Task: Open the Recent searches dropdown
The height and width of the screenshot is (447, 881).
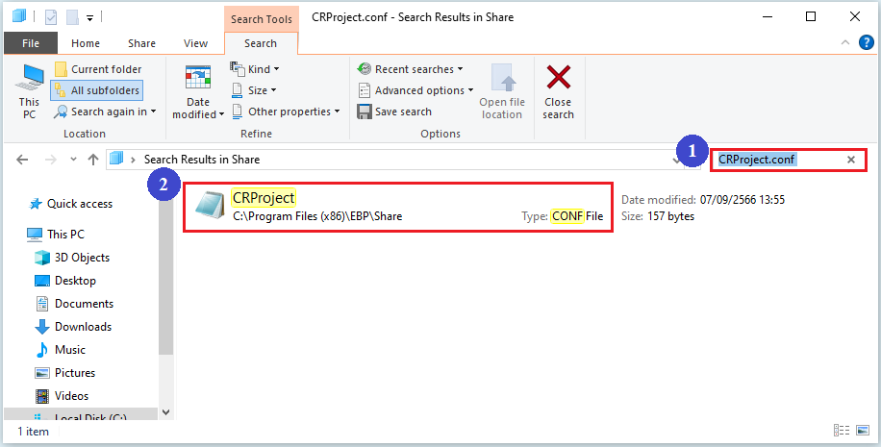Action: pos(410,69)
